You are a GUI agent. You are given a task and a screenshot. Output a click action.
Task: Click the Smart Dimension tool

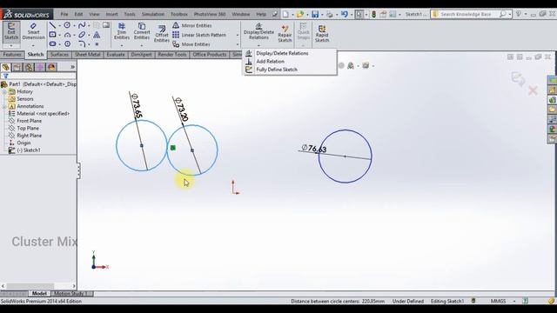click(33, 31)
